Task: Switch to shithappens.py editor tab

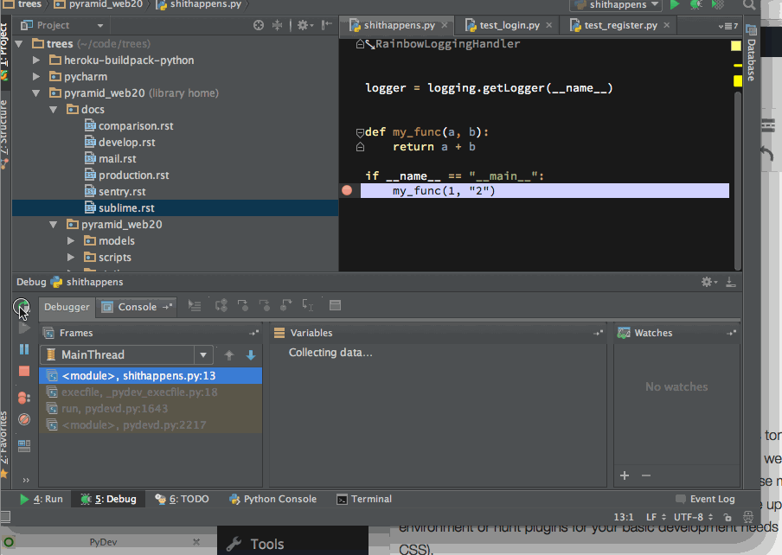Action: click(399, 25)
